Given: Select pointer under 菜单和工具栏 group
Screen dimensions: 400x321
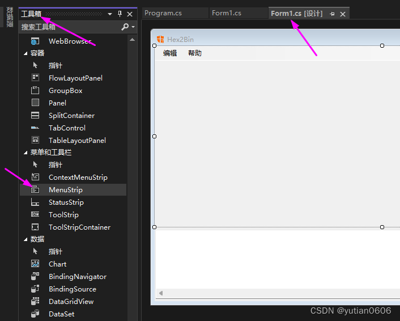Looking at the screenshot, I should (35, 164).
